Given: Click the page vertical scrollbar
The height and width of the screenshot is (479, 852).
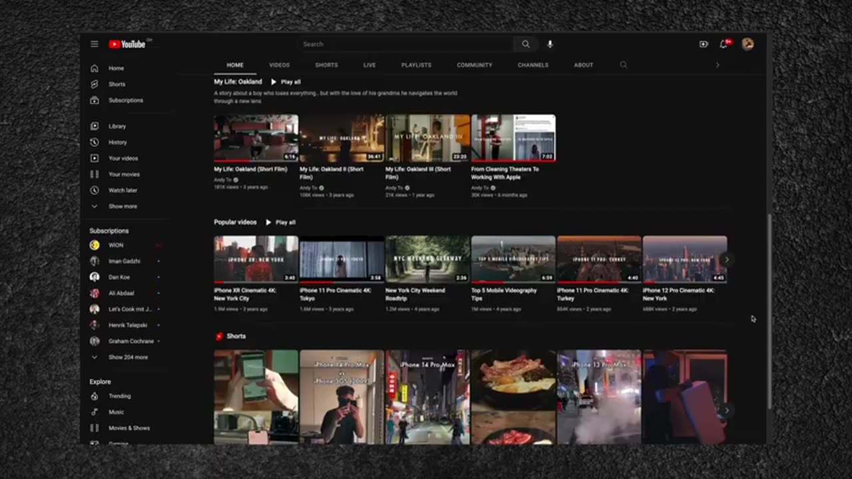Looking at the screenshot, I should tap(769, 311).
